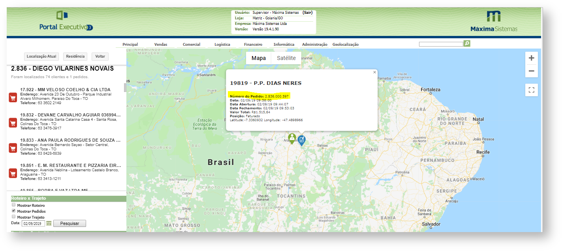Image resolution: width=562 pixels, height=251 pixels.
Task: Click cart icon for E. M. Restaurante
Action: point(13,173)
